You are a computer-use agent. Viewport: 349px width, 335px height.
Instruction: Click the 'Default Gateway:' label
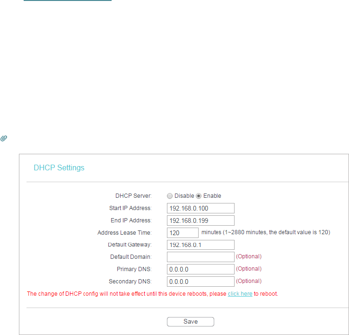pos(130,245)
